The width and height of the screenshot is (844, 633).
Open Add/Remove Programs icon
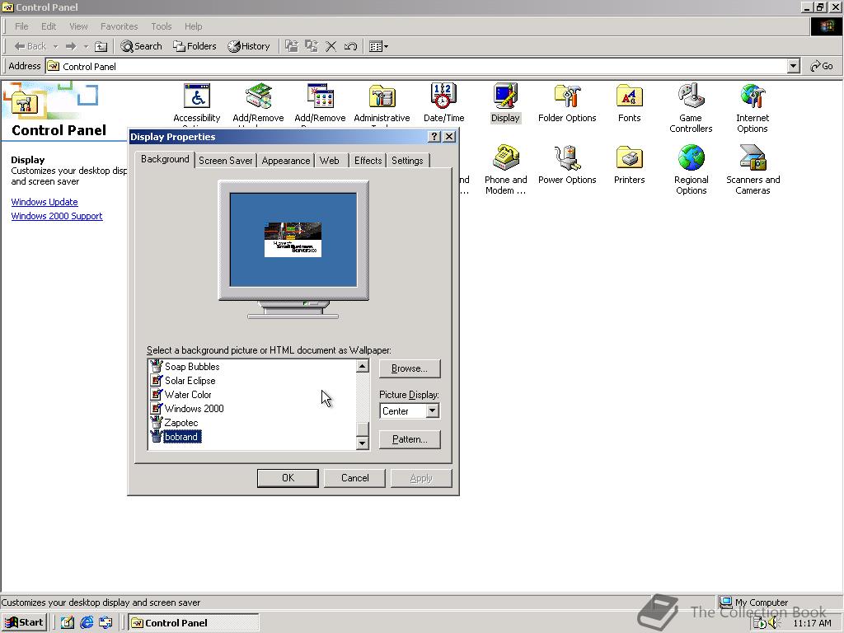point(321,96)
